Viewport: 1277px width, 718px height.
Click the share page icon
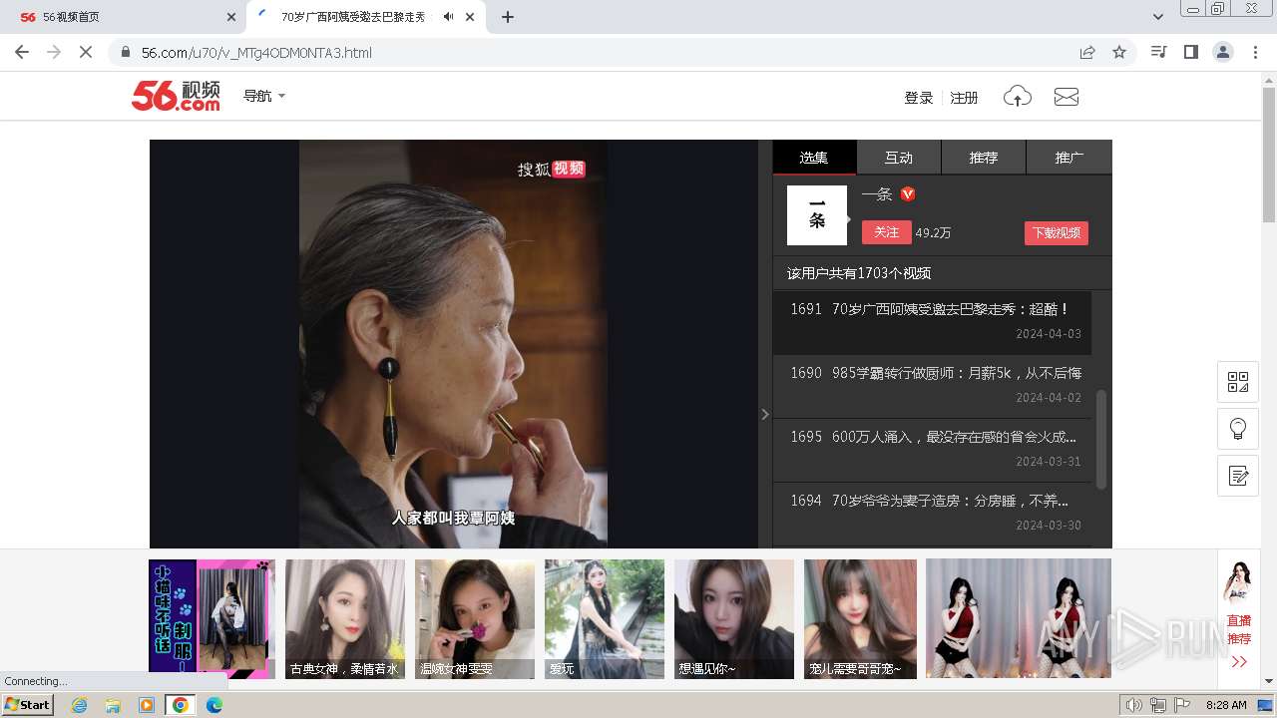(x=1087, y=52)
